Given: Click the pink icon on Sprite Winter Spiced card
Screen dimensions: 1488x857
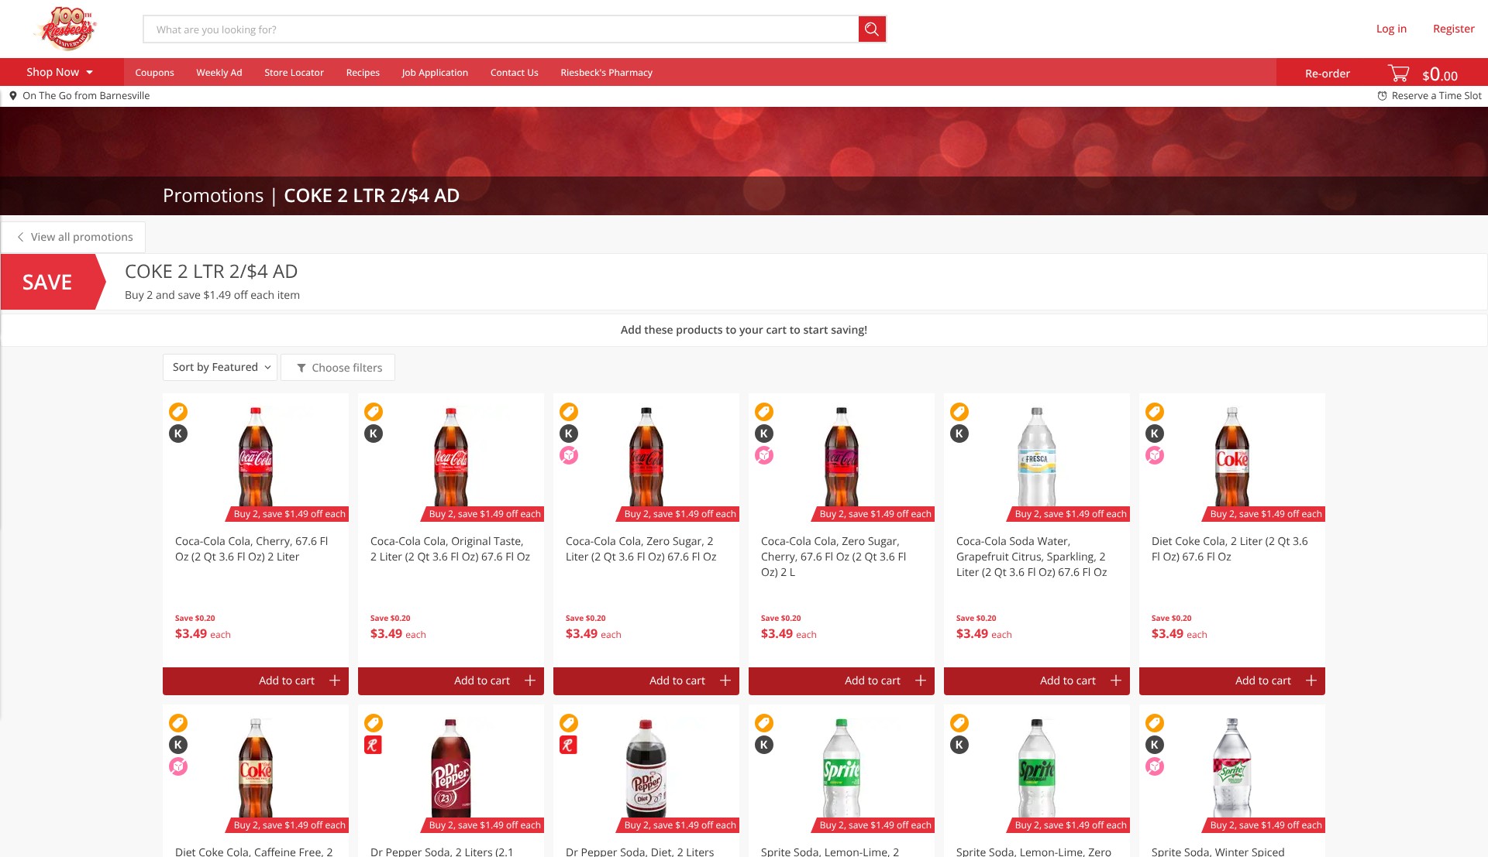Looking at the screenshot, I should (x=1155, y=766).
